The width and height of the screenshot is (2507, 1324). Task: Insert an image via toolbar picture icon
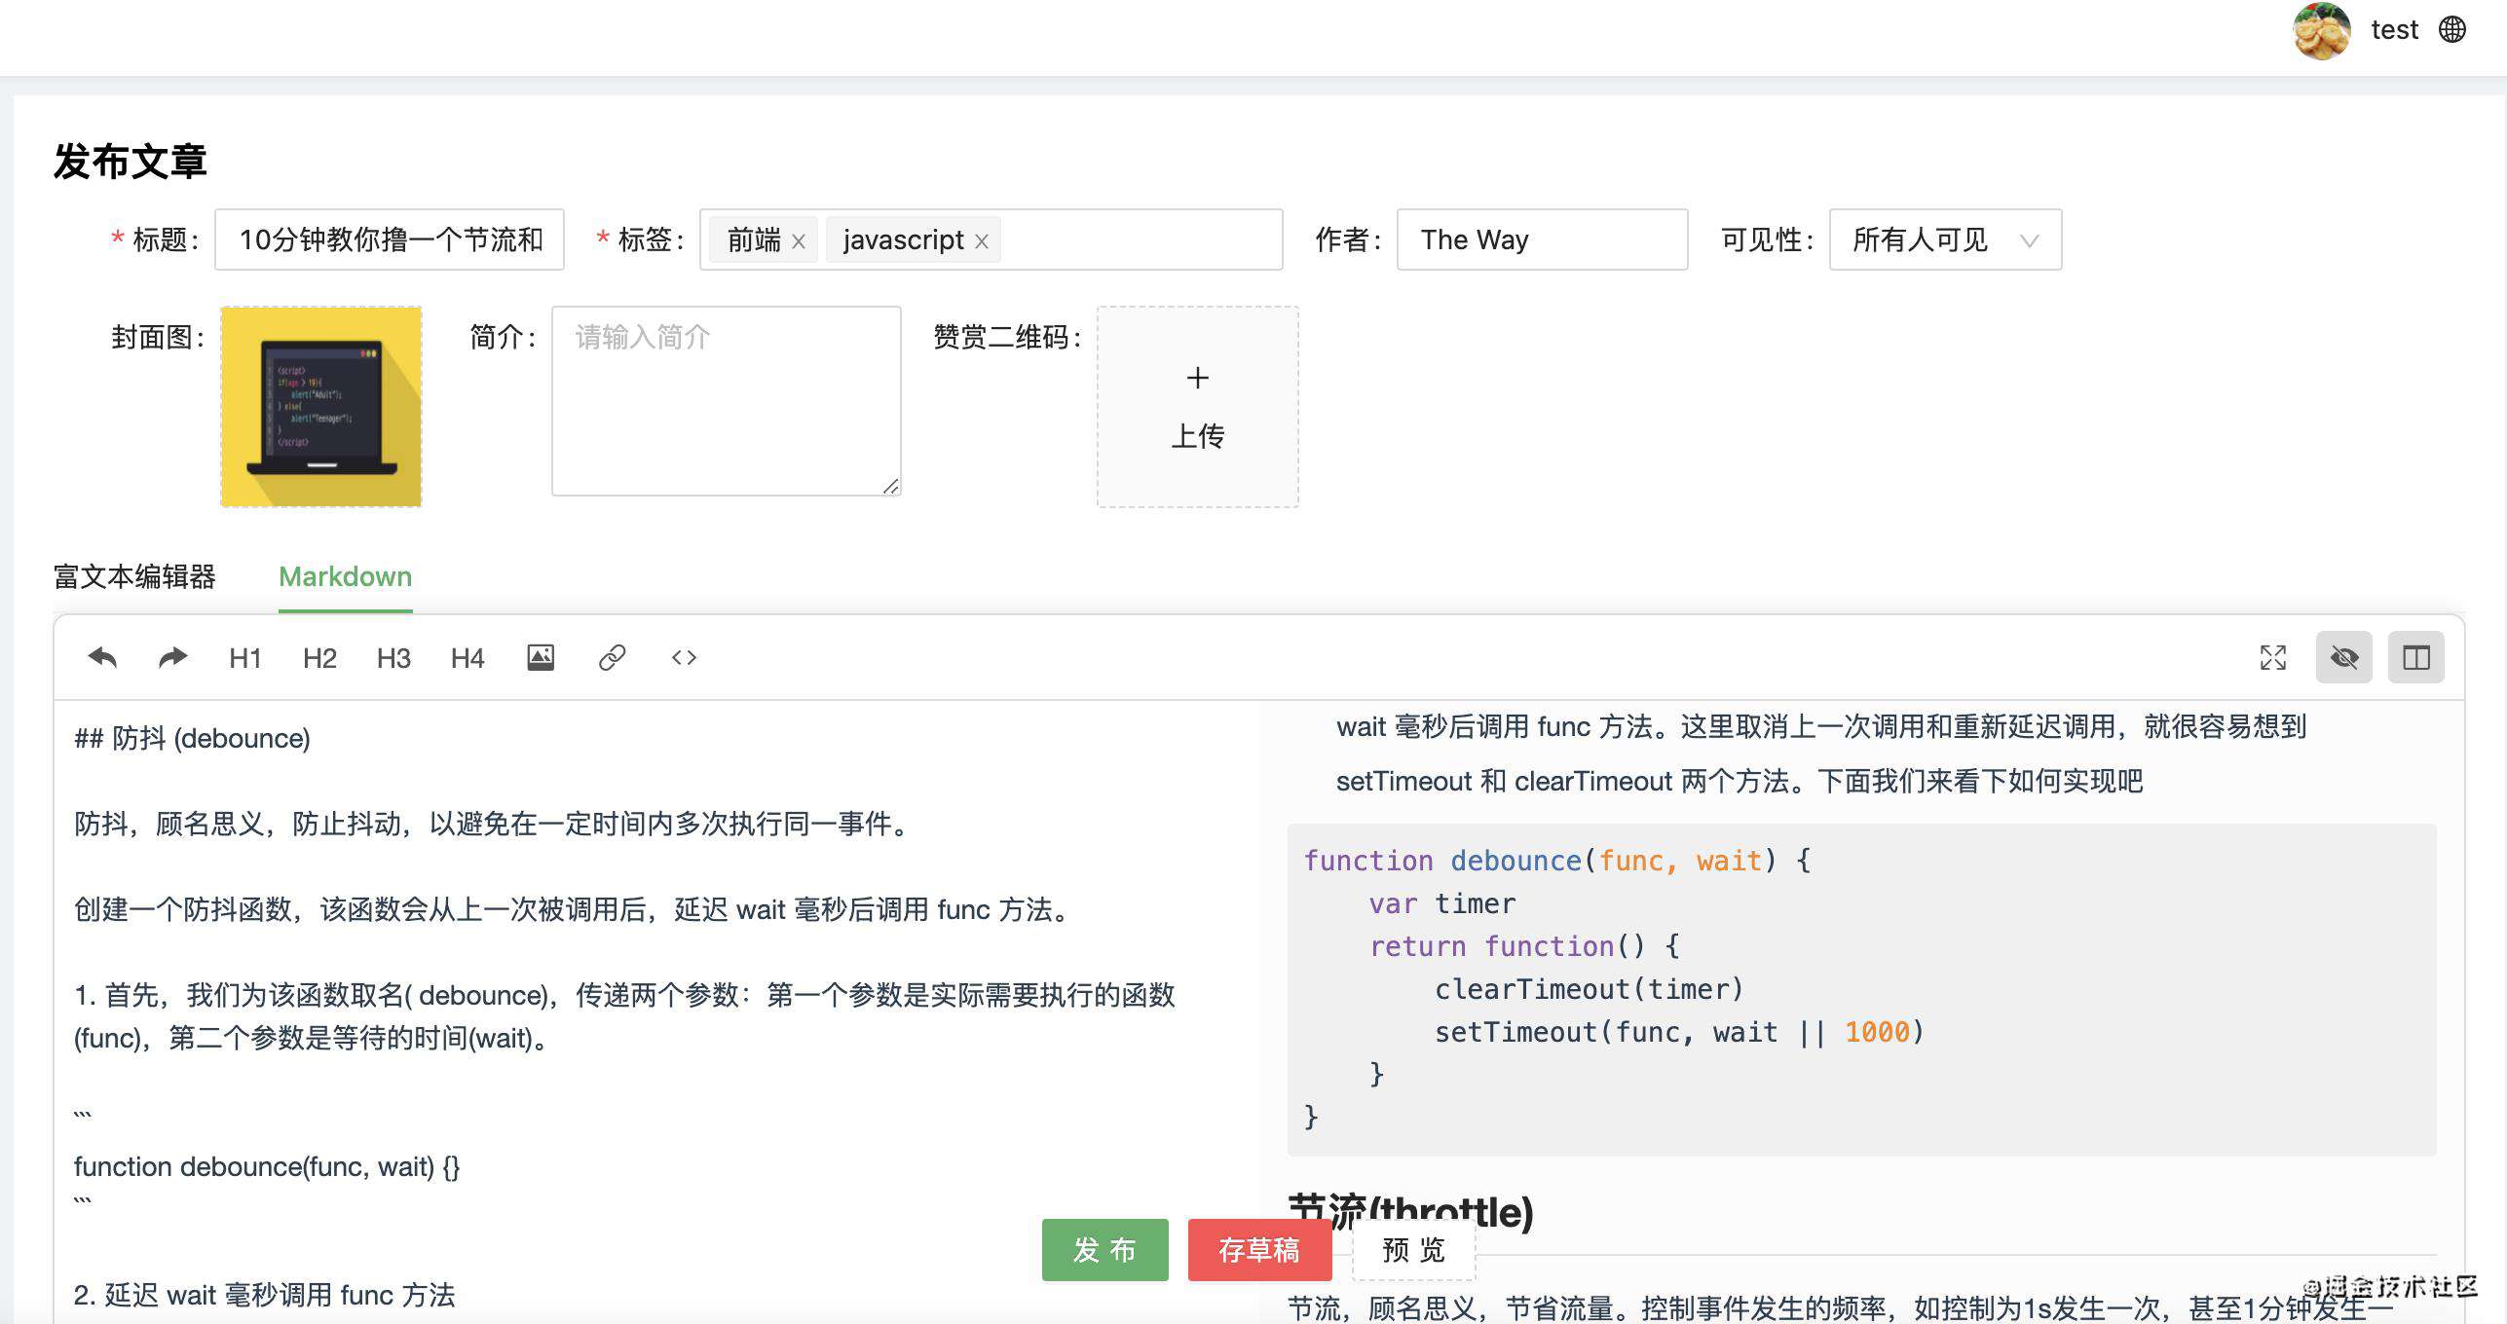(x=541, y=658)
